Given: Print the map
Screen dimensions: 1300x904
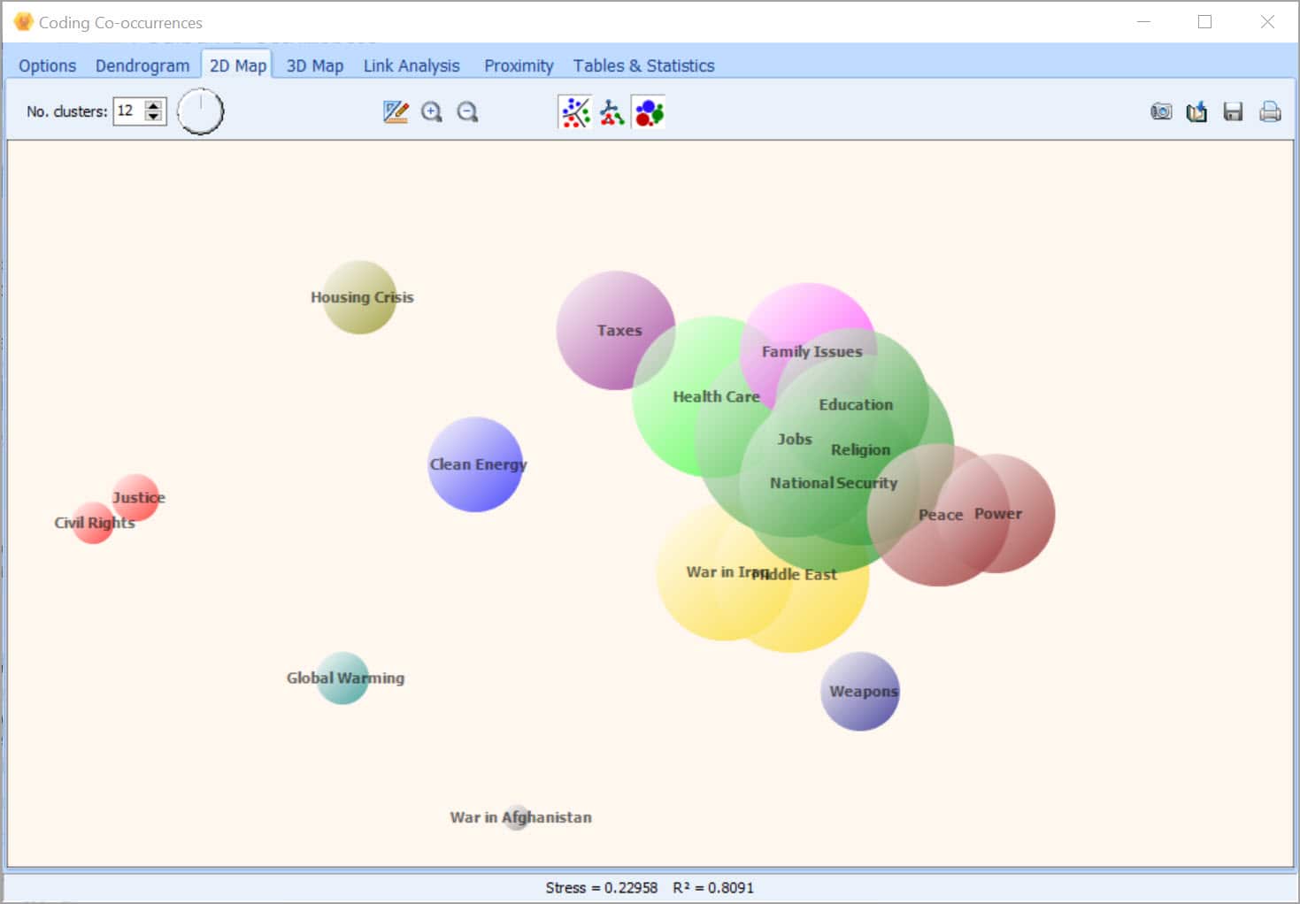Looking at the screenshot, I should pos(1270,111).
